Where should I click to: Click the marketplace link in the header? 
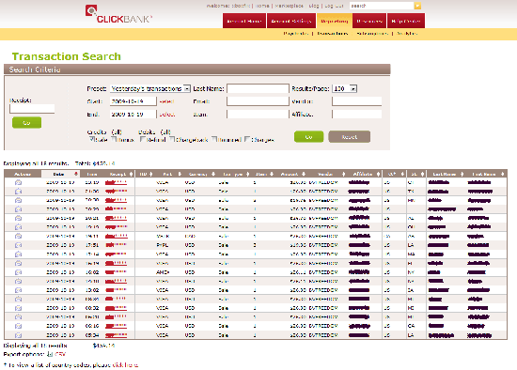[289, 6]
